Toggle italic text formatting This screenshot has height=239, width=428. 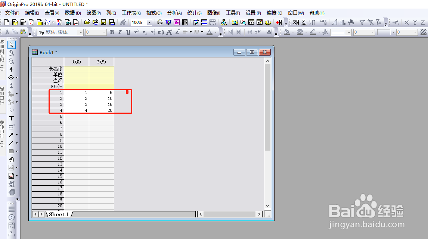click(x=120, y=32)
